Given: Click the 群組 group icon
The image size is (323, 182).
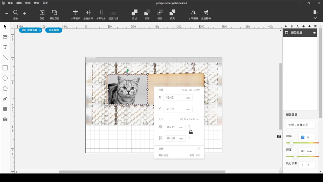Looking at the screenshot, I should [x=42, y=13].
